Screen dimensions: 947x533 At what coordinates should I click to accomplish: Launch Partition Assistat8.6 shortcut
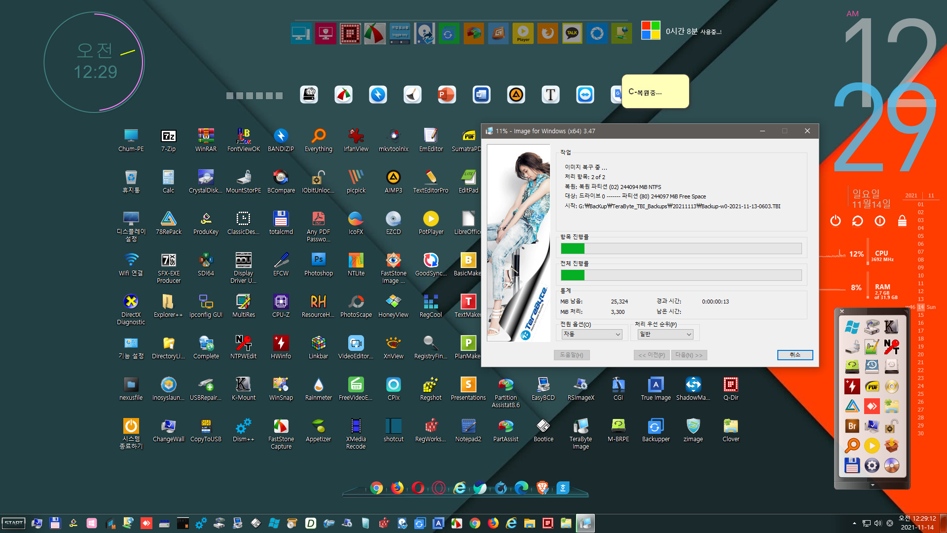coord(506,392)
